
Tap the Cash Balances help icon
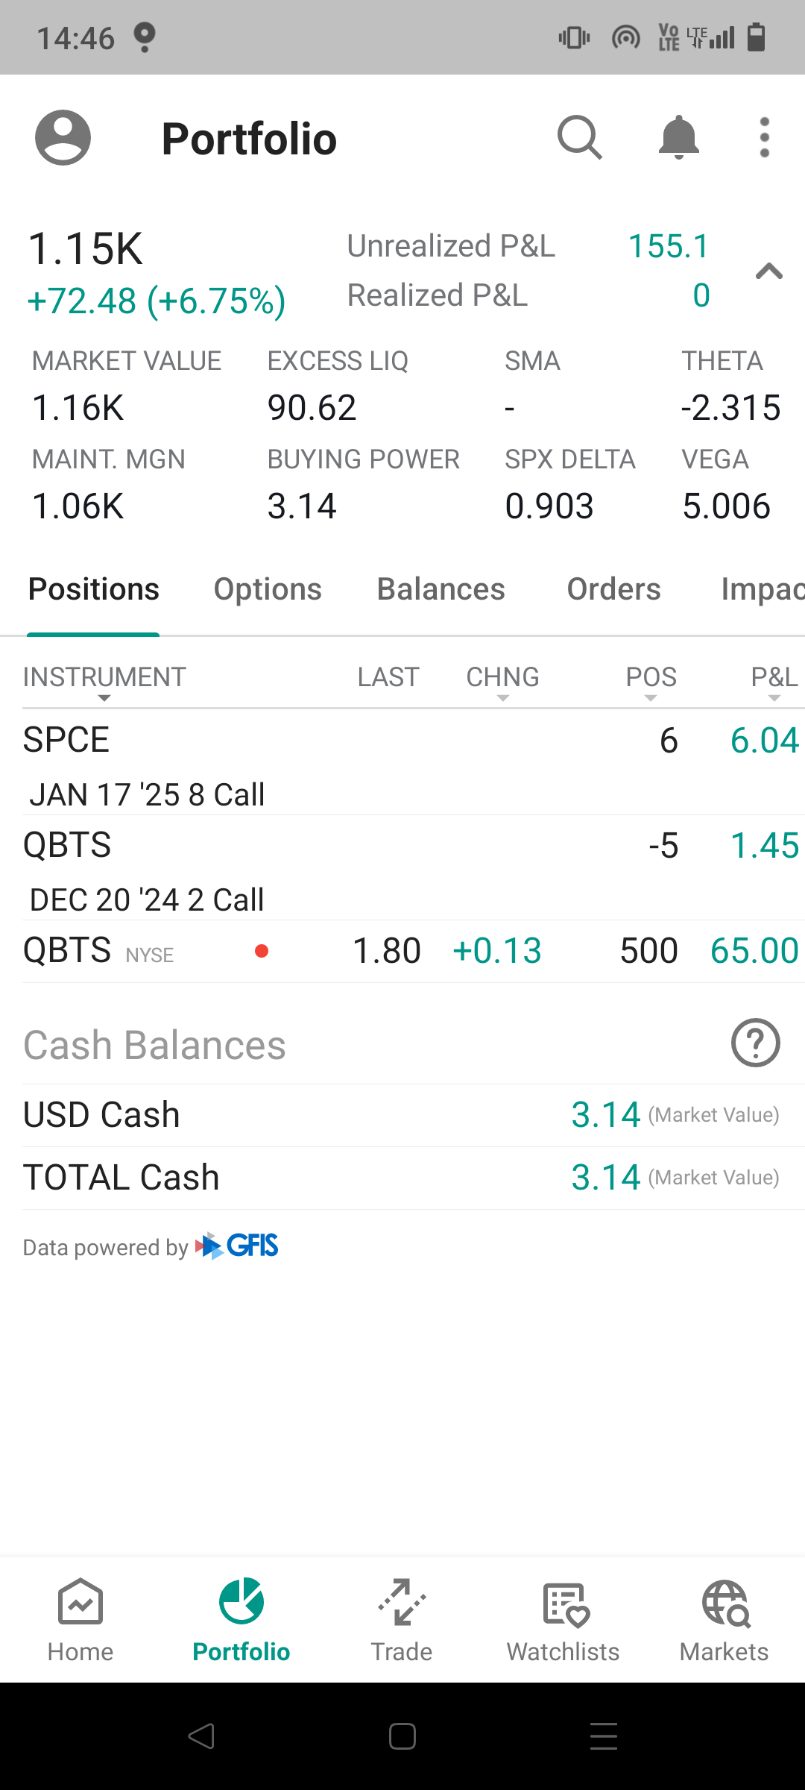click(756, 1043)
